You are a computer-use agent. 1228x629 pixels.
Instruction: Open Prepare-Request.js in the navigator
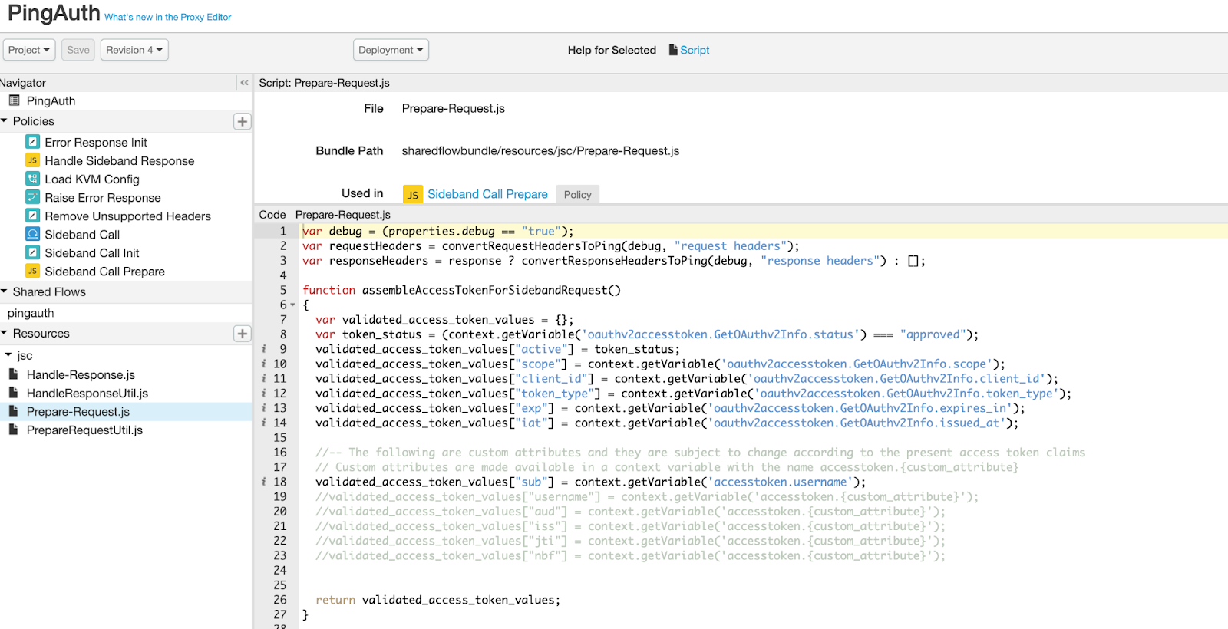click(78, 411)
